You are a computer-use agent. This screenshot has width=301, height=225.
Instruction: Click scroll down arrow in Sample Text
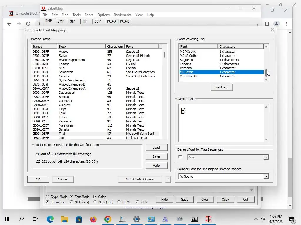[x=266, y=139]
